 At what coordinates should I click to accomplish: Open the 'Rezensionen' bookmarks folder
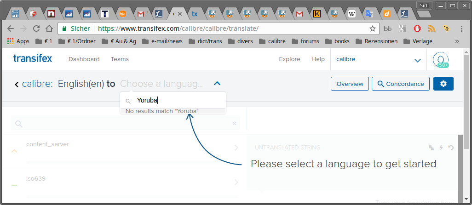(x=377, y=41)
